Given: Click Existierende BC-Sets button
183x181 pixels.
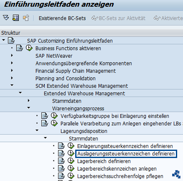Looking at the screenshot, I should pyautogui.click(x=62, y=18).
